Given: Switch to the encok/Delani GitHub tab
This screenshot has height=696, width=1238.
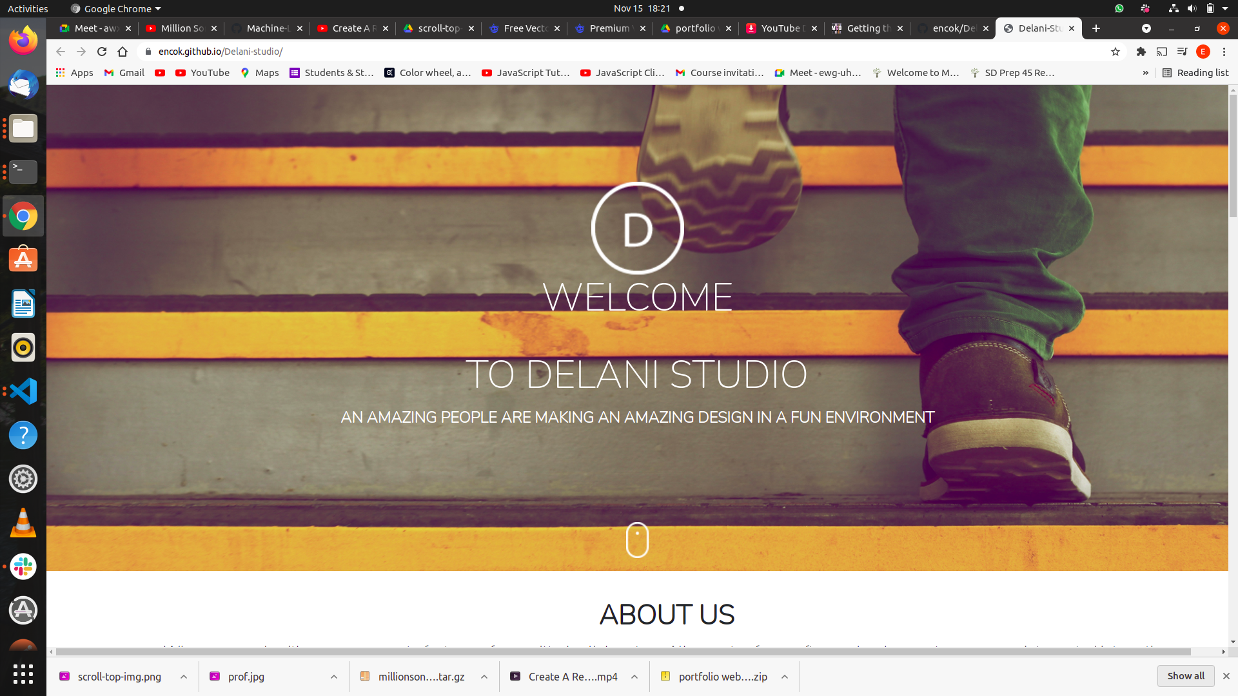Looking at the screenshot, I should [953, 28].
